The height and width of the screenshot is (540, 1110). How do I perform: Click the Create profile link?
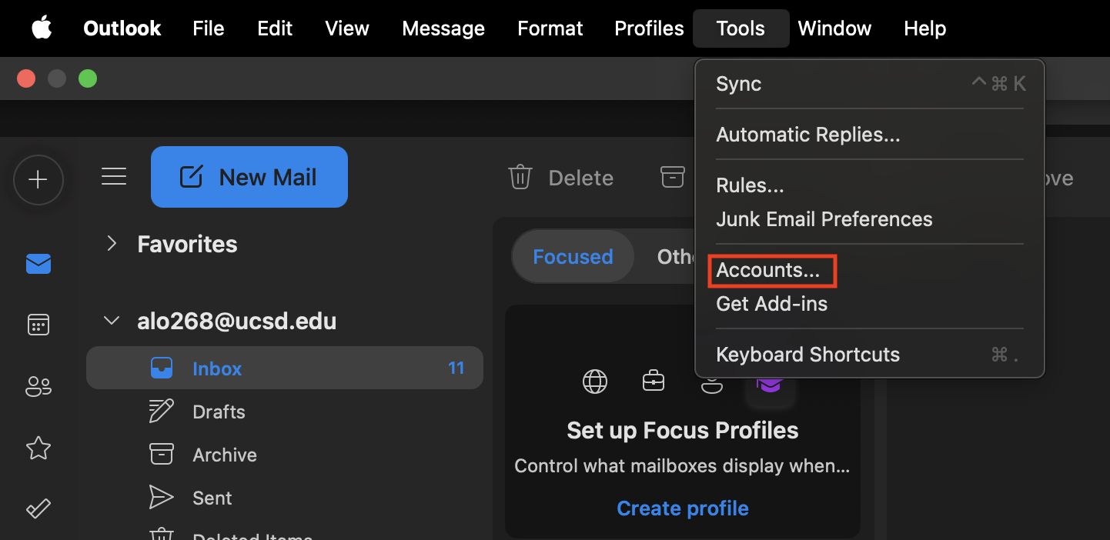682,508
